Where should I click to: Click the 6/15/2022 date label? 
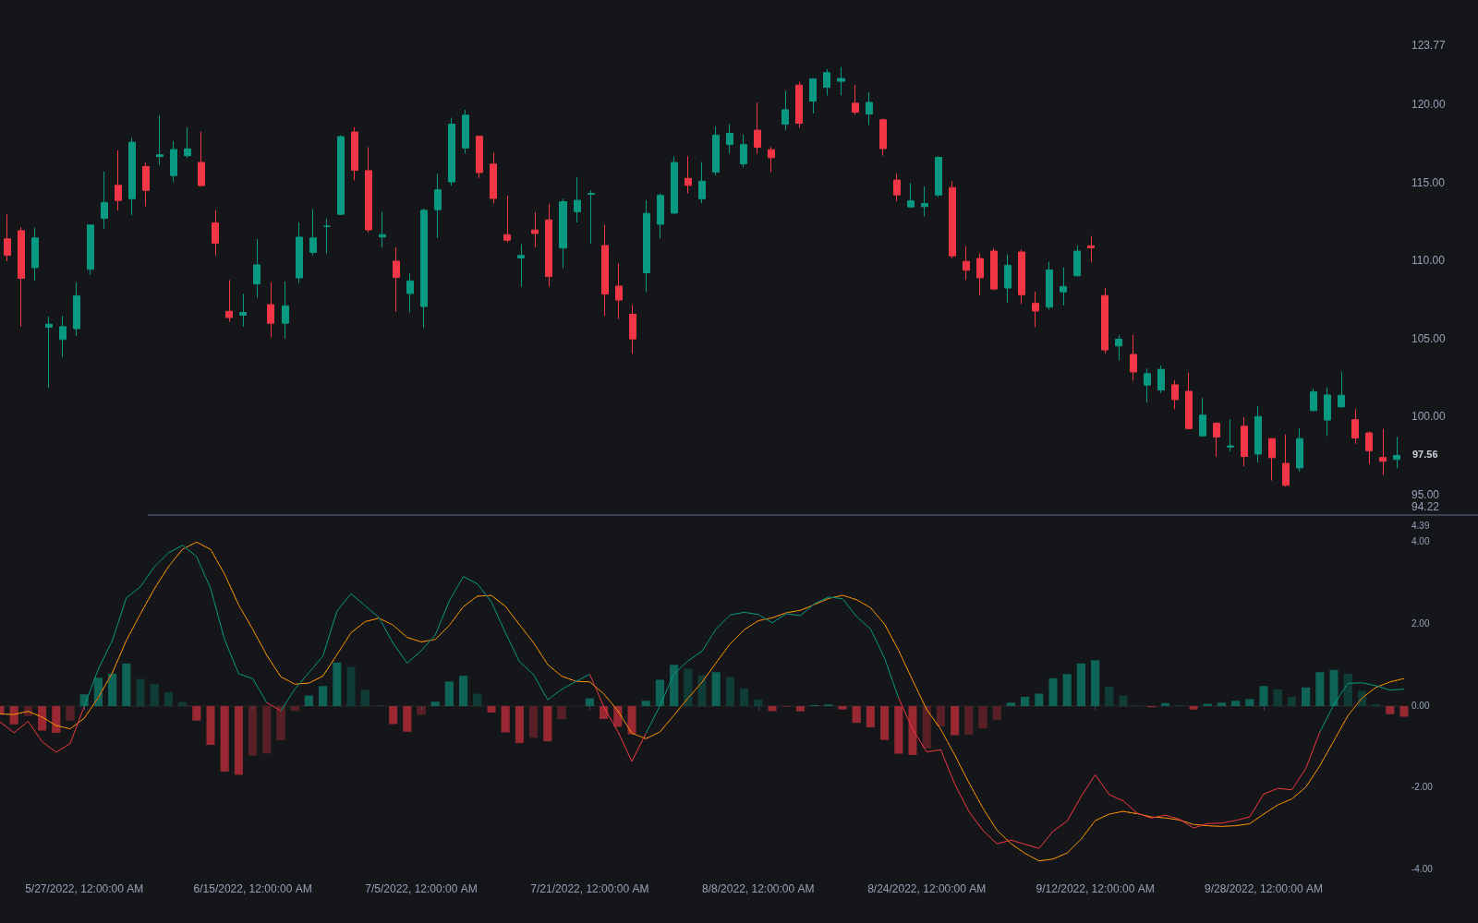coord(252,889)
